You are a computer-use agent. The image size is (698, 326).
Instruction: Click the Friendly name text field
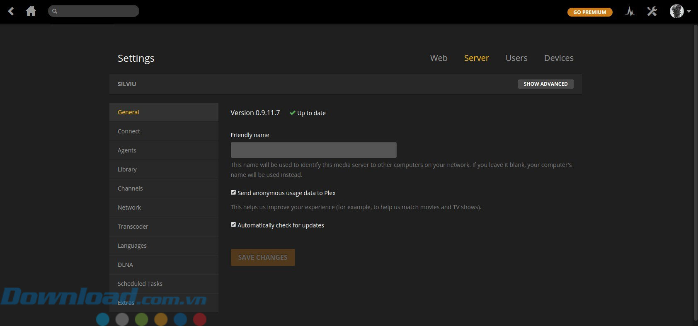[313, 150]
